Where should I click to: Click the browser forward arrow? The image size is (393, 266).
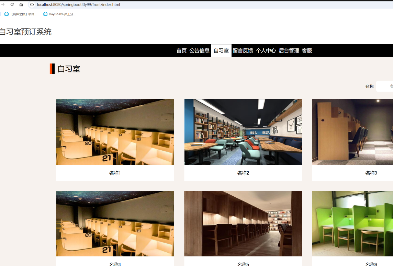tap(3, 4)
